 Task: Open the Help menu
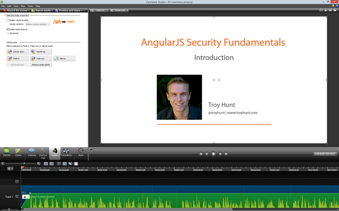coord(38,6)
